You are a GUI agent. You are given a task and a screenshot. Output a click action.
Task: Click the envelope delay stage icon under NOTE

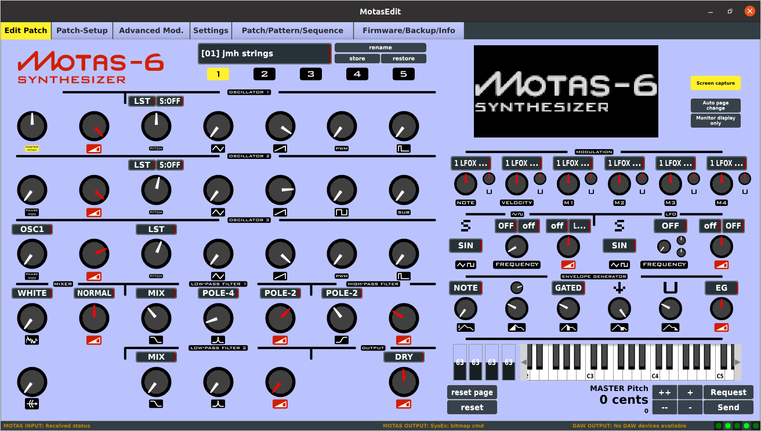point(466,328)
